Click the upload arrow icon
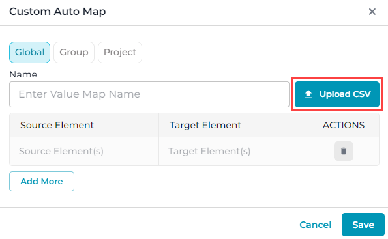This screenshot has height=239, width=388. click(x=308, y=94)
